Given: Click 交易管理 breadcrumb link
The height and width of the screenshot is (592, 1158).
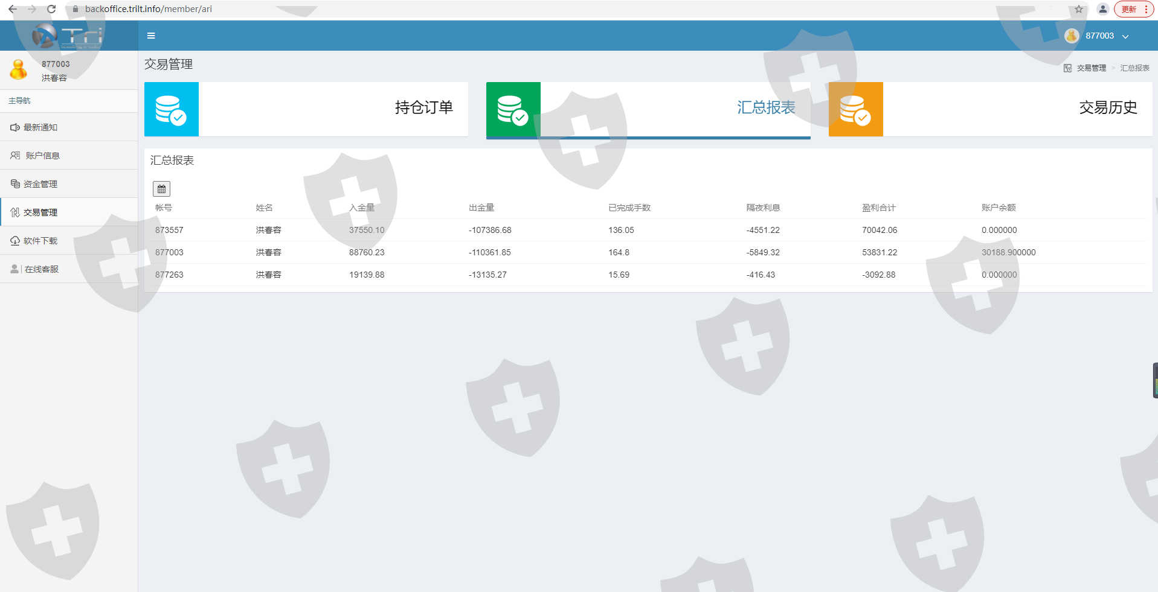Looking at the screenshot, I should [x=1091, y=68].
